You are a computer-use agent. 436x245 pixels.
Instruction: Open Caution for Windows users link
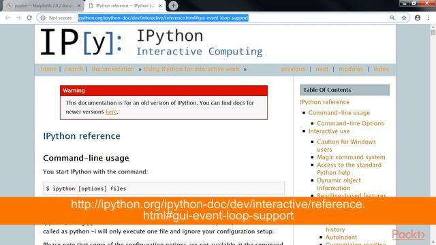[346, 146]
